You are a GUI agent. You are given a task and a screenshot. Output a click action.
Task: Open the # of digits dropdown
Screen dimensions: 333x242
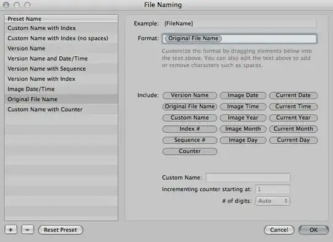pyautogui.click(x=273, y=201)
